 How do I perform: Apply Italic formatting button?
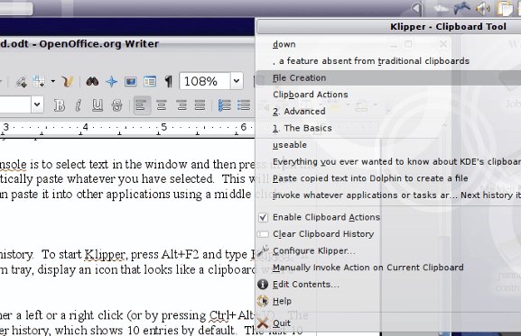coord(79,105)
